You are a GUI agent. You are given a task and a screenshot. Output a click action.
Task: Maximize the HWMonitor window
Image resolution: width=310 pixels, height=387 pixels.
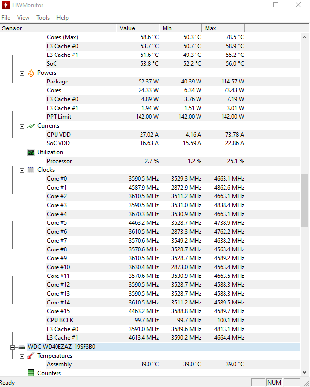point(276,5)
